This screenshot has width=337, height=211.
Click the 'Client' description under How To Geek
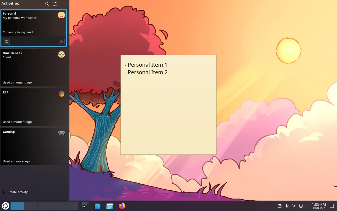pos(7,57)
